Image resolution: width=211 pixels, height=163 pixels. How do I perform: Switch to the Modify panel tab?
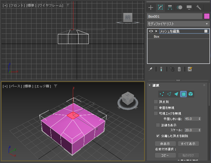coord(160,7)
